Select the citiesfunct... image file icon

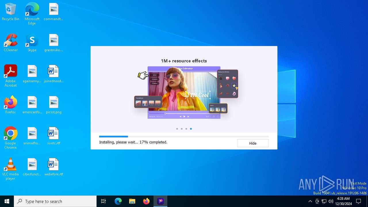(32, 167)
